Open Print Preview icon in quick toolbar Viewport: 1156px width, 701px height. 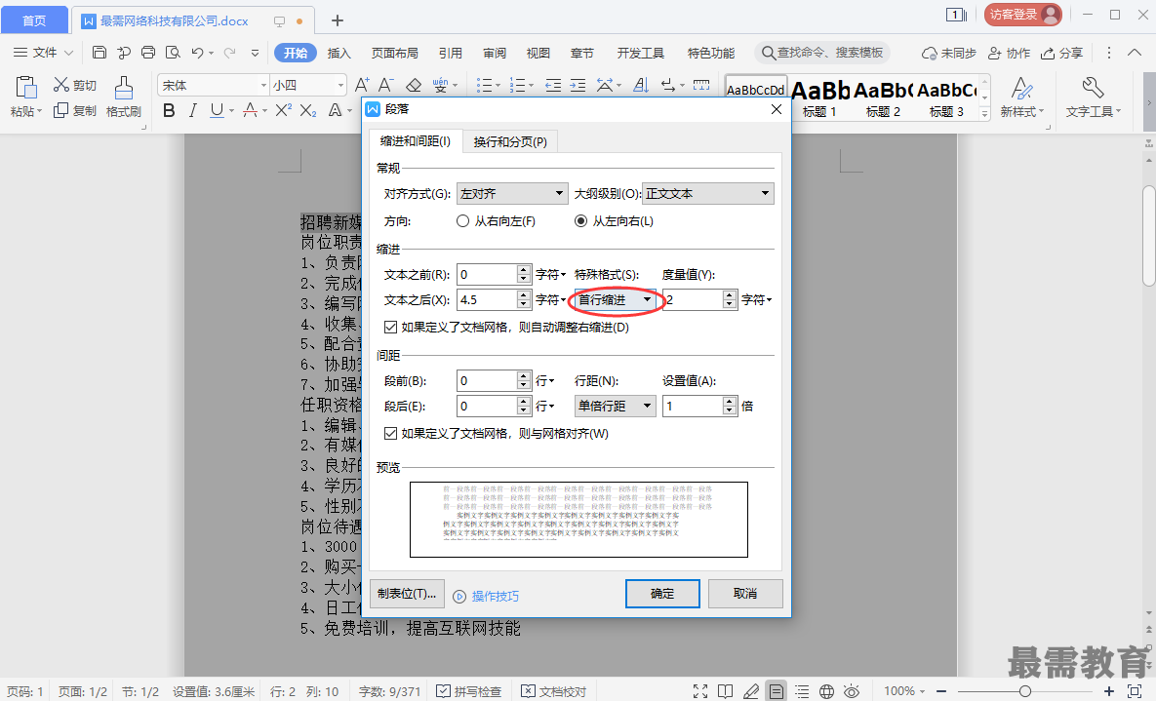(x=173, y=53)
